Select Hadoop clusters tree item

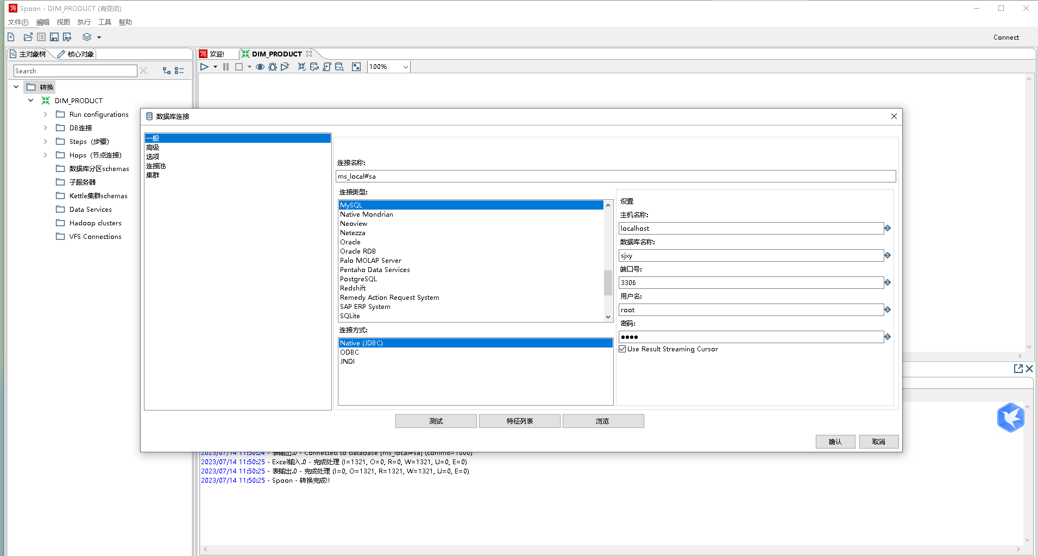pos(95,223)
